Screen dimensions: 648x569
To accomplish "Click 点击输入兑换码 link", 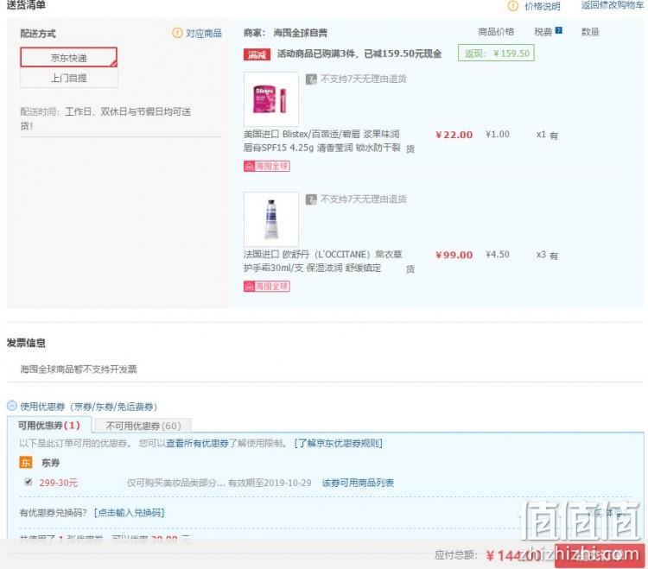I will point(129,513).
